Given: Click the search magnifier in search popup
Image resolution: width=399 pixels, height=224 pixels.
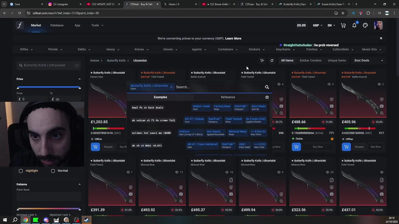Looking at the screenshot, I should tap(267, 87).
